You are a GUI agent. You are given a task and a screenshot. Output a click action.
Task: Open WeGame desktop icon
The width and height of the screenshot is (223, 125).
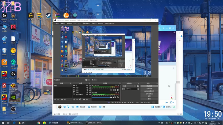31,16
